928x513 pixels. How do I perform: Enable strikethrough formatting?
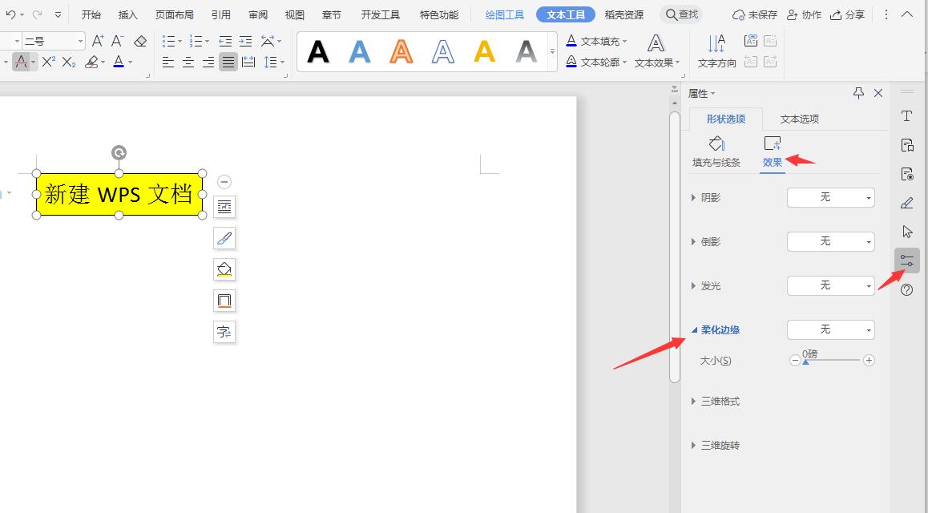(x=22, y=63)
